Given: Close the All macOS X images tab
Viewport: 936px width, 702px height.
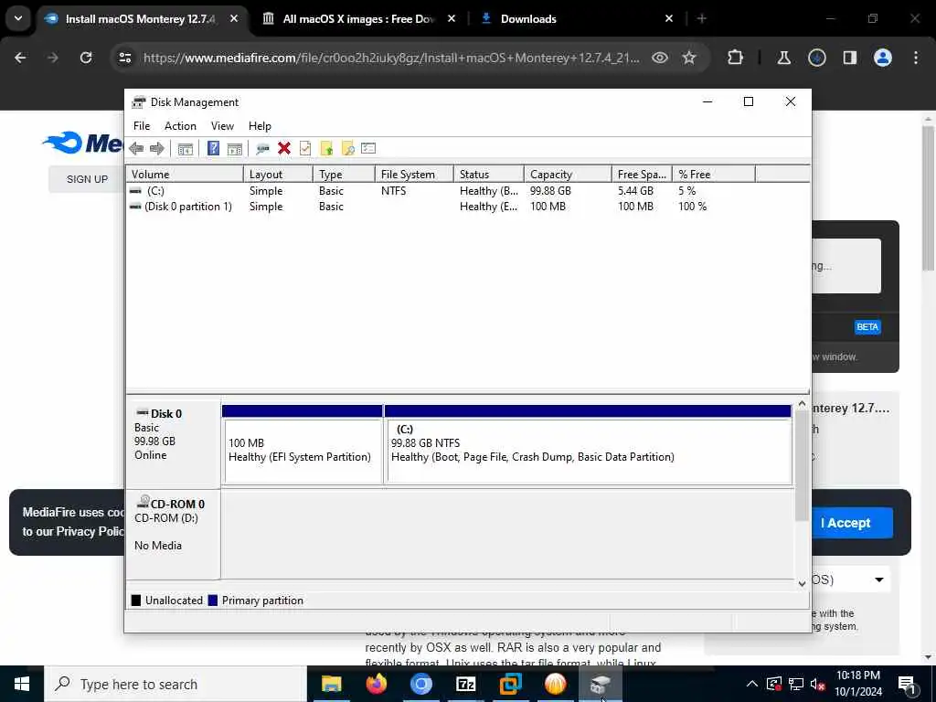Looking at the screenshot, I should [452, 18].
